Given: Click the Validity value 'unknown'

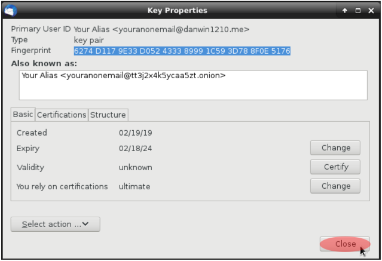Looking at the screenshot, I should click(135, 167).
